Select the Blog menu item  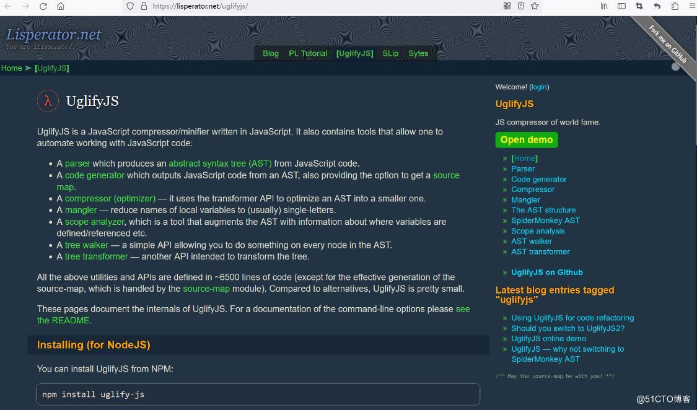[x=270, y=53]
